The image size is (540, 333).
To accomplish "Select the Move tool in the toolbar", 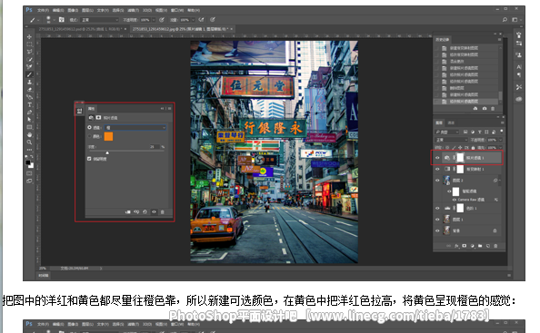I will [30, 37].
